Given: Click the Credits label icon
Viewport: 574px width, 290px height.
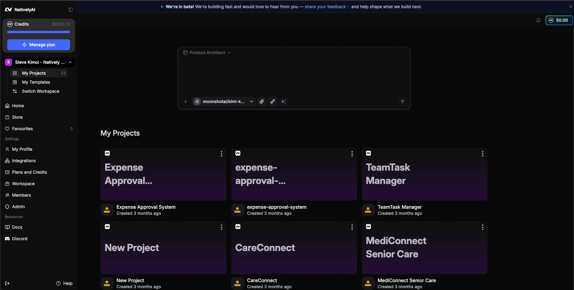Looking at the screenshot, I should [x=10, y=24].
